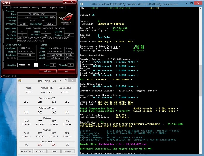The image size is (204, 156).
Task: Maximize the y-cruncher console window
Action: (192, 3)
